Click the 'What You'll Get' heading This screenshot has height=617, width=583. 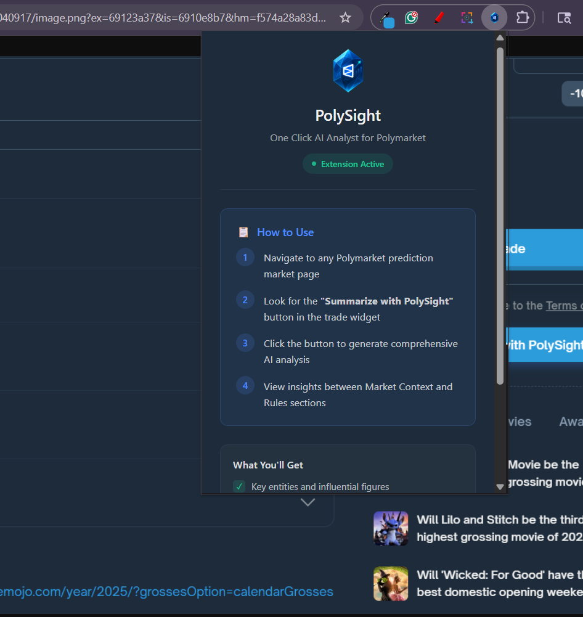pos(268,465)
